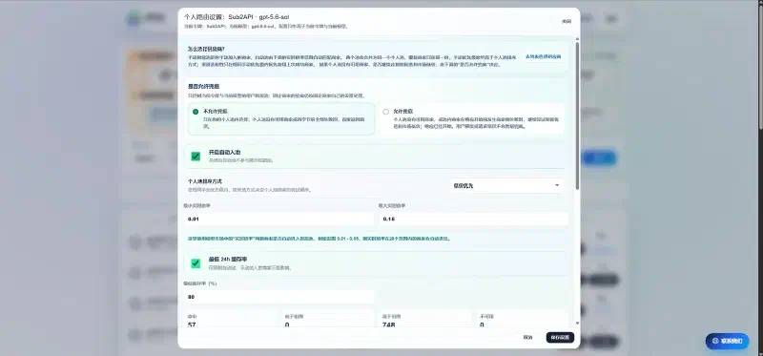This screenshot has width=763, height=356.
Task: Click the dark save settings button
Action: tap(560, 338)
